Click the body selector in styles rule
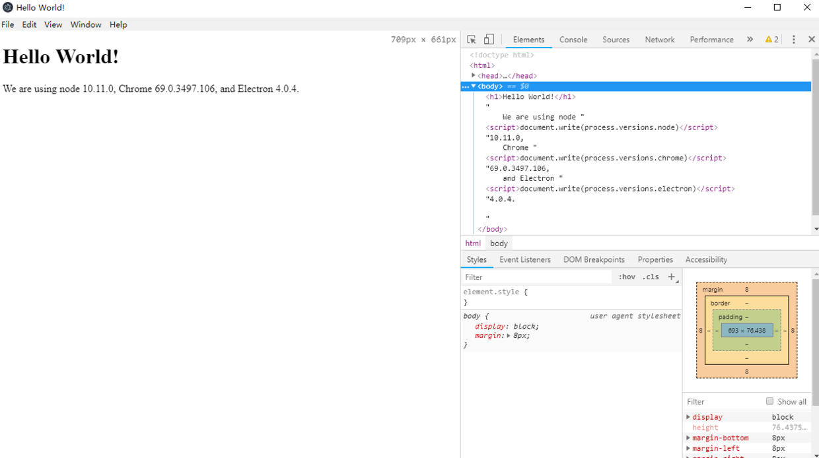The height and width of the screenshot is (458, 819). point(474,316)
